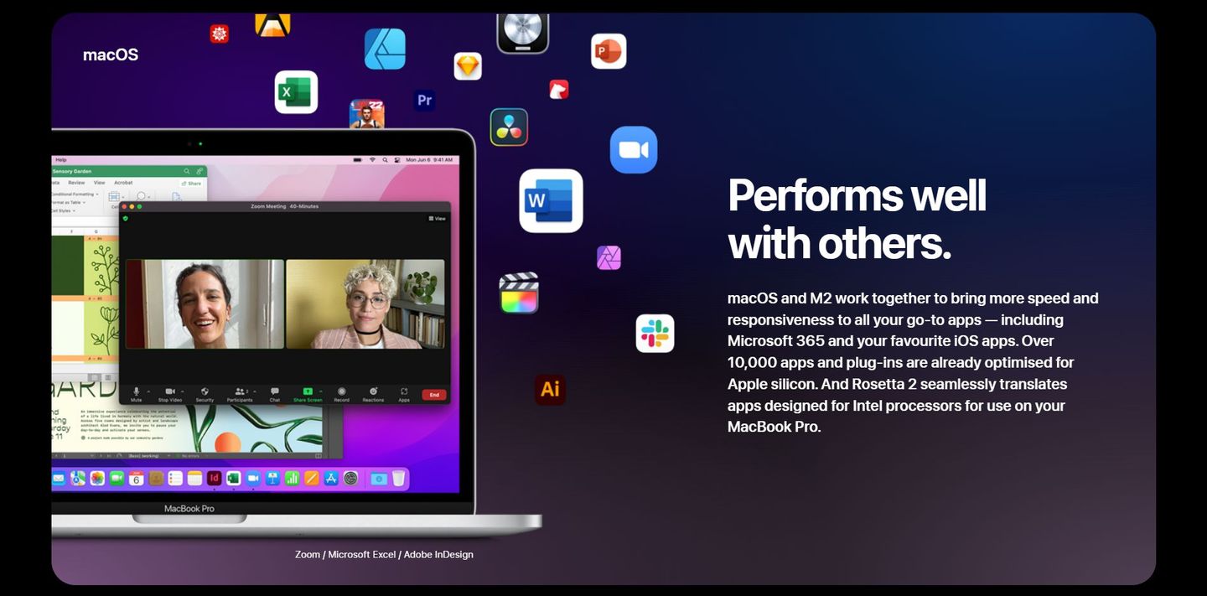
Task: Open the floating blue Zoom app icon
Action: 633,150
